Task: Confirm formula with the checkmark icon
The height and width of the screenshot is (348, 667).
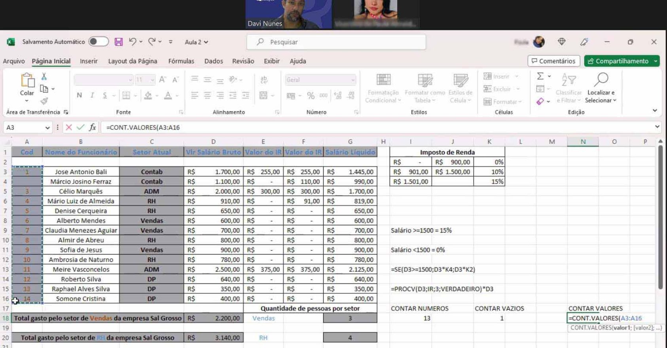Action: click(x=80, y=127)
